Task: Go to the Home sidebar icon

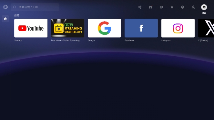Action: tap(5, 19)
